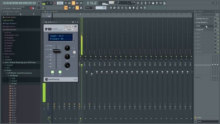Click the record button in transport

[55, 3]
